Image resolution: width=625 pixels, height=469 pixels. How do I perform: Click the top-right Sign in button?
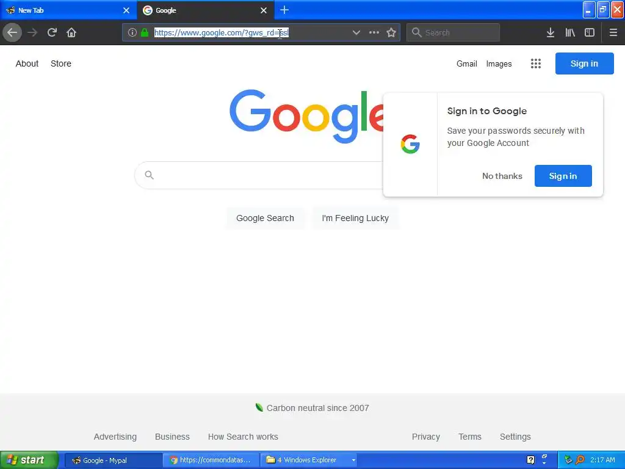click(x=584, y=64)
